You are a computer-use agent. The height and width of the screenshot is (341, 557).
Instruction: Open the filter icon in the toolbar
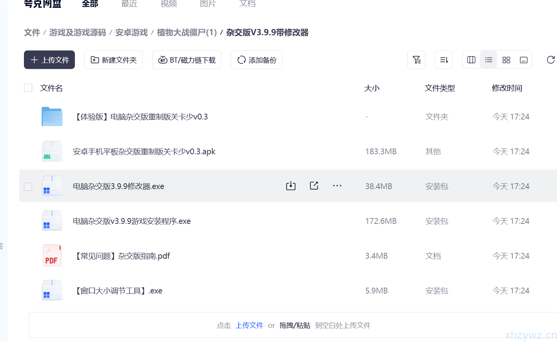click(416, 60)
